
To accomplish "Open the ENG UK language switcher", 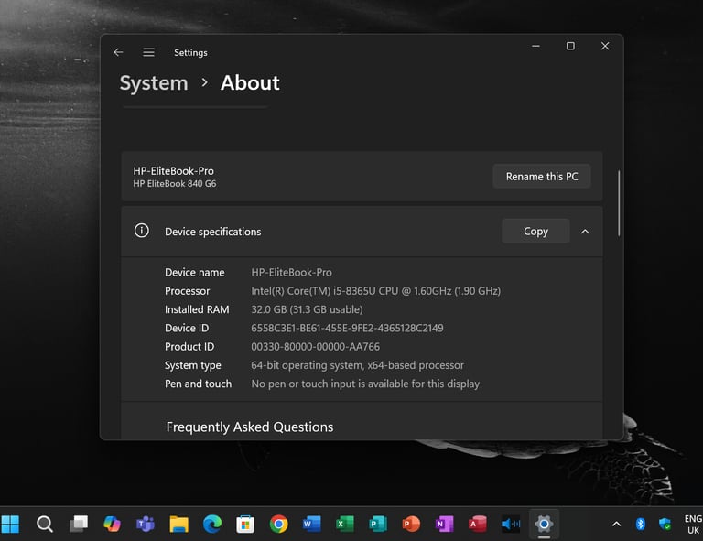I will click(693, 525).
